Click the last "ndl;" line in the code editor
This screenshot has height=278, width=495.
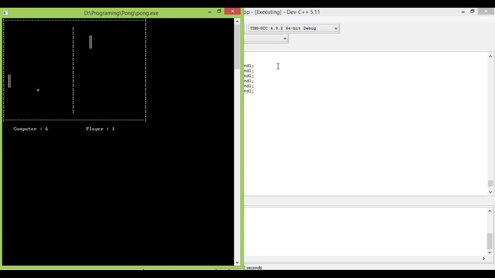pyautogui.click(x=249, y=91)
